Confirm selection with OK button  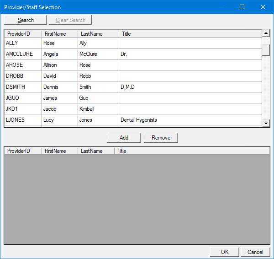pos(224,252)
